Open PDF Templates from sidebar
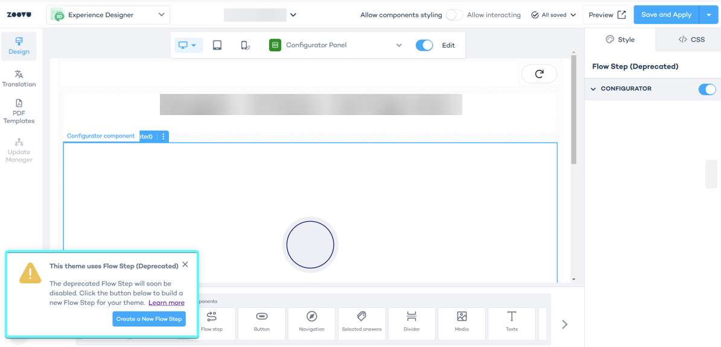Screen dimensions: 721x347 click(19, 112)
